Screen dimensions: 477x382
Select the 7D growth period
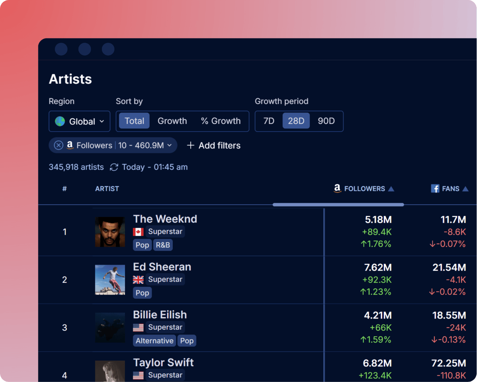tap(269, 121)
